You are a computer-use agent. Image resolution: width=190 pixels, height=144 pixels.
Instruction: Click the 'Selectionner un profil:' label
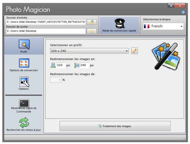66,45
